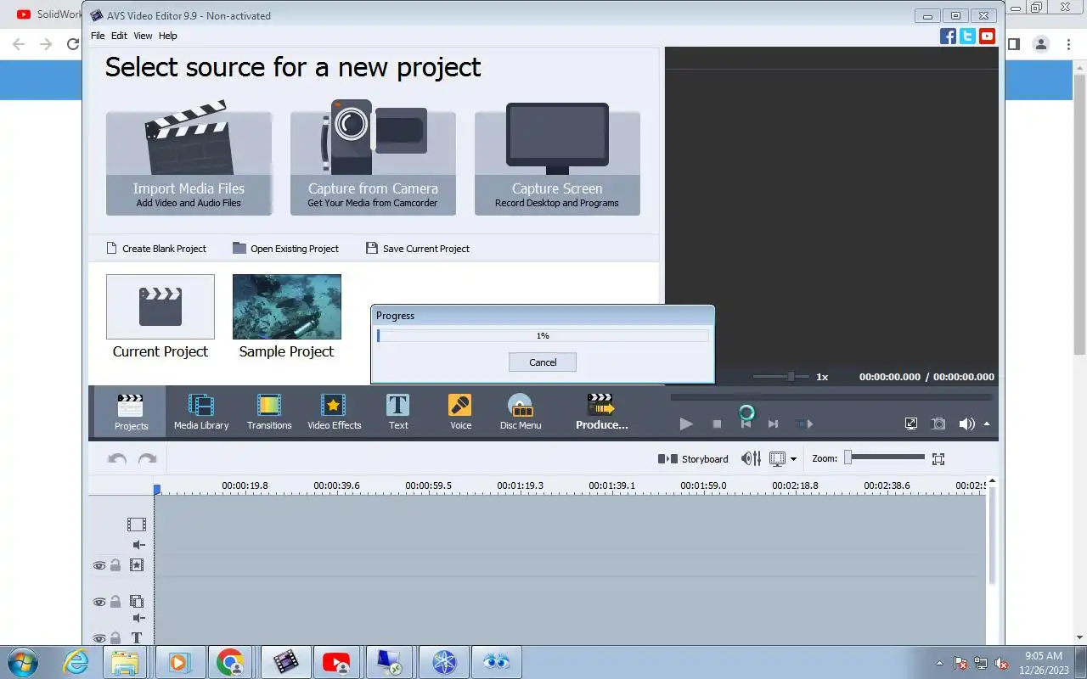Play the preview video

click(x=686, y=424)
